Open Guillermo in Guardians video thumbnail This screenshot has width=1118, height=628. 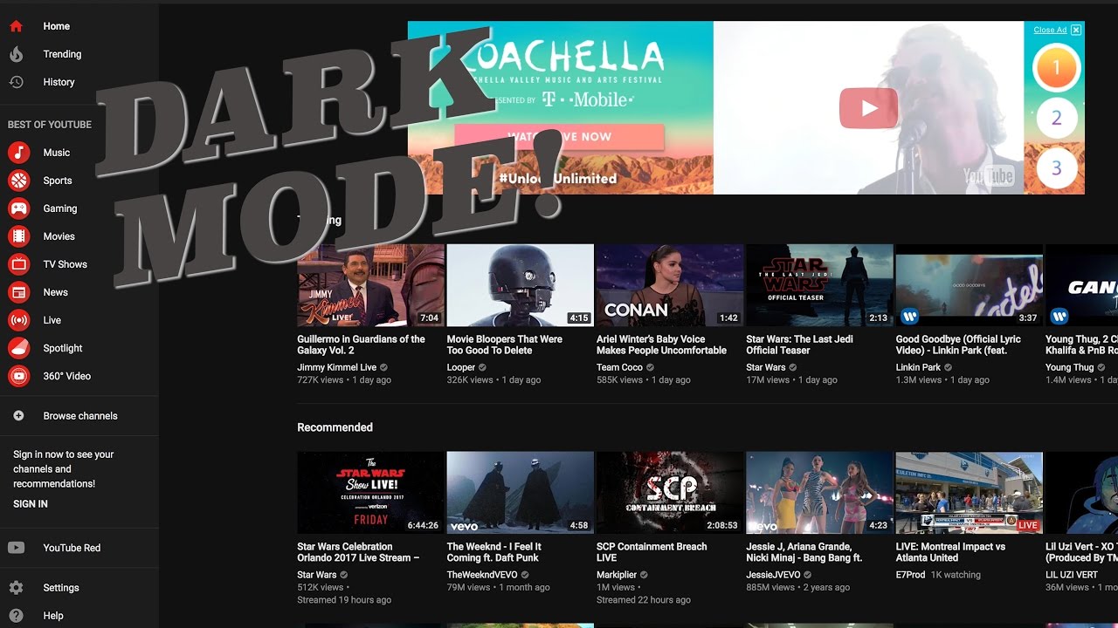pyautogui.click(x=370, y=285)
